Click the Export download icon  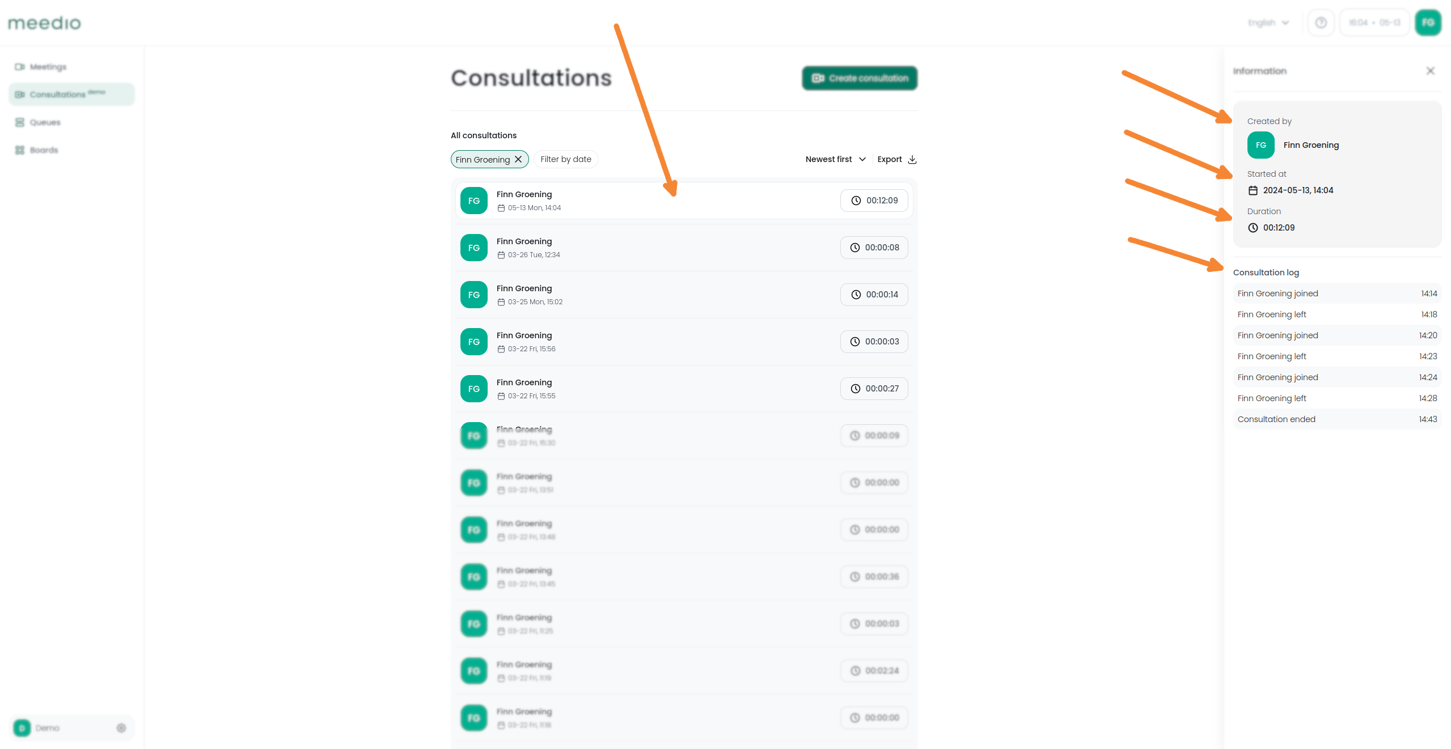coord(912,159)
